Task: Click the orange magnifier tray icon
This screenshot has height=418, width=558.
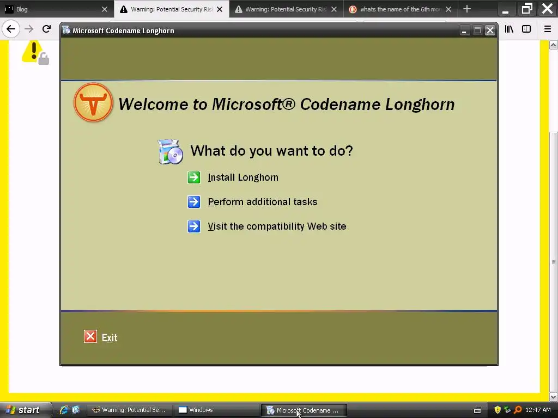Action: click(518, 410)
